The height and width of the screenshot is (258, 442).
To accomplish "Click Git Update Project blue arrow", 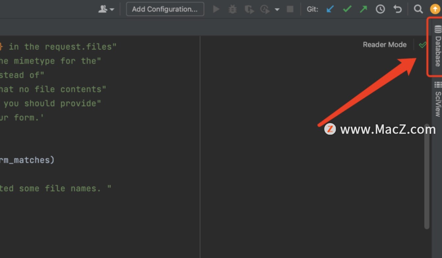I will [330, 9].
